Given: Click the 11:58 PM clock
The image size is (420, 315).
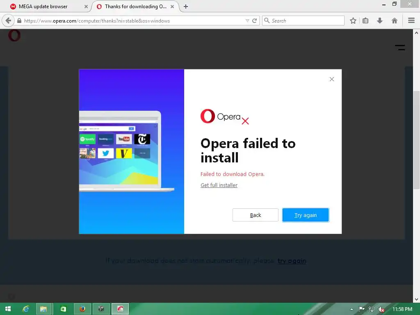Looking at the screenshot, I should 402,309.
